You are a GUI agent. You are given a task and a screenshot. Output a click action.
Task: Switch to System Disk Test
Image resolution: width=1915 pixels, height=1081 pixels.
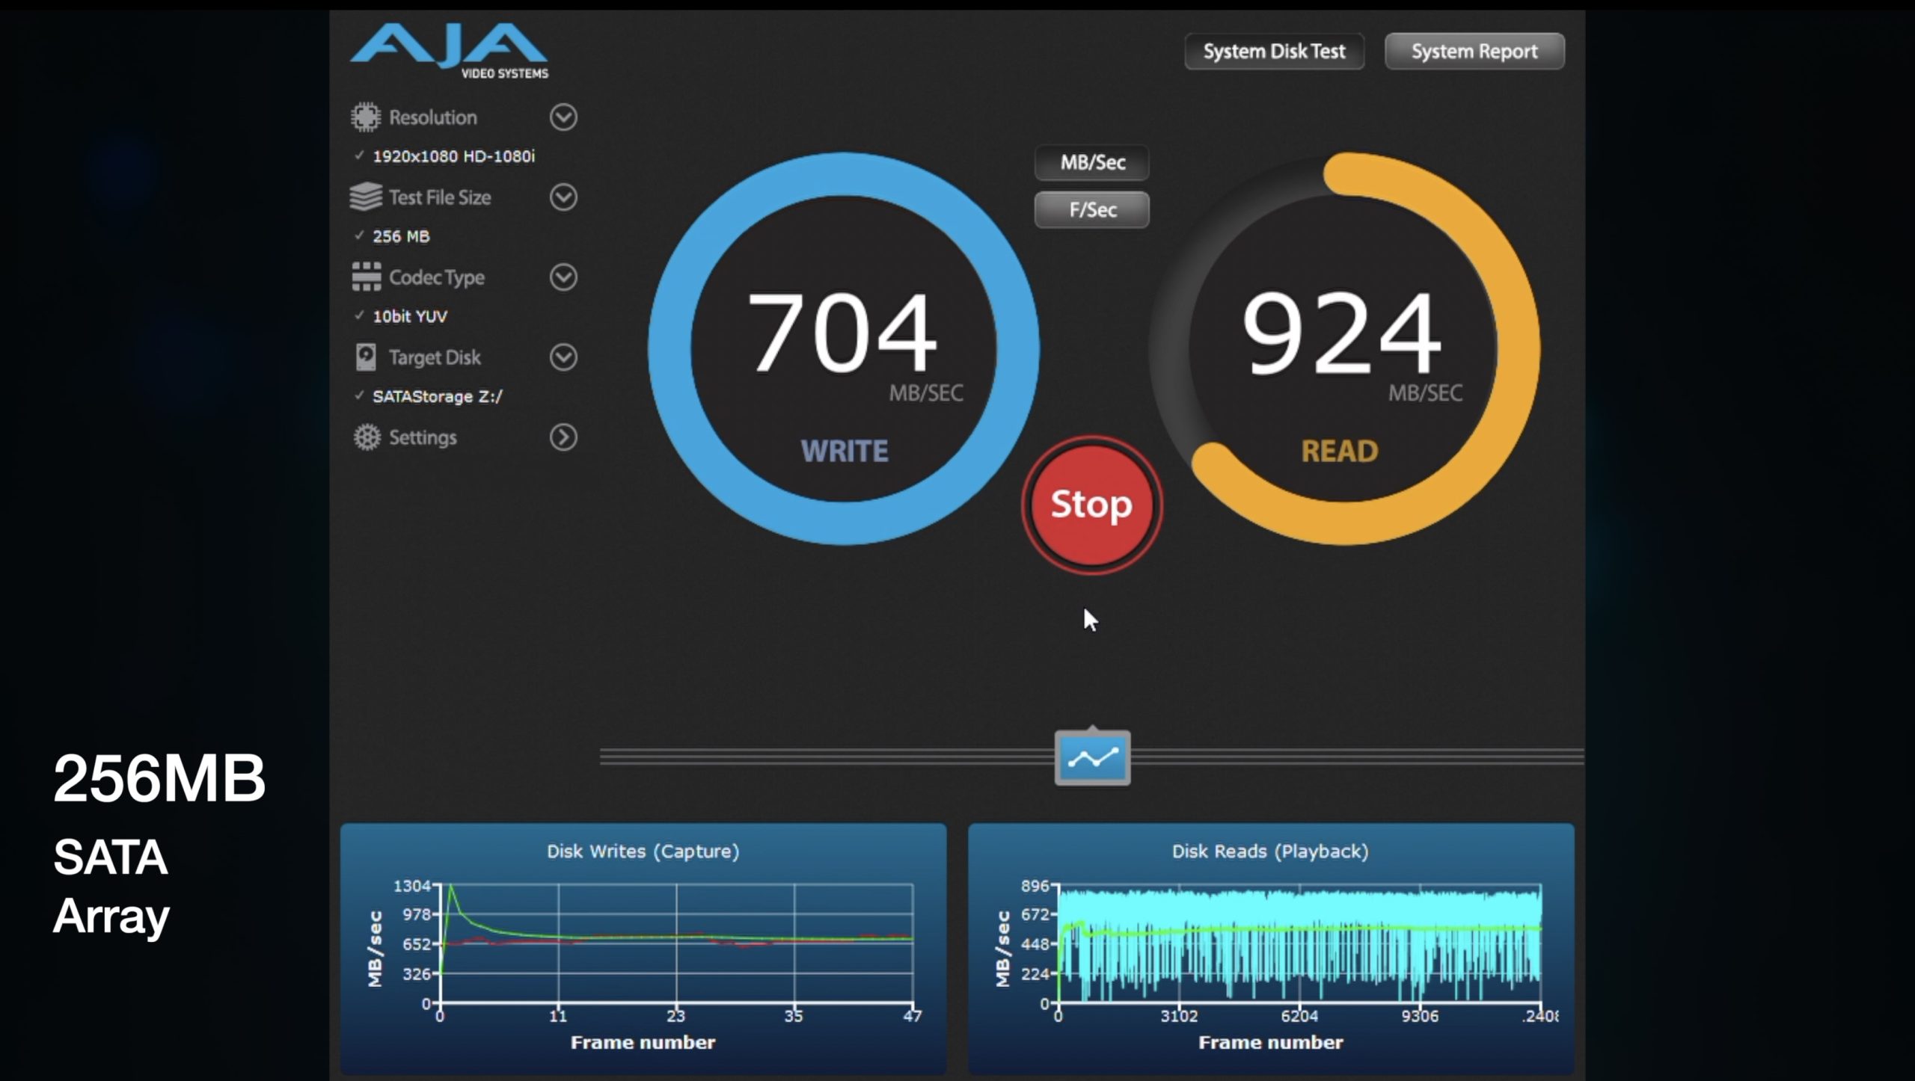pyautogui.click(x=1274, y=52)
